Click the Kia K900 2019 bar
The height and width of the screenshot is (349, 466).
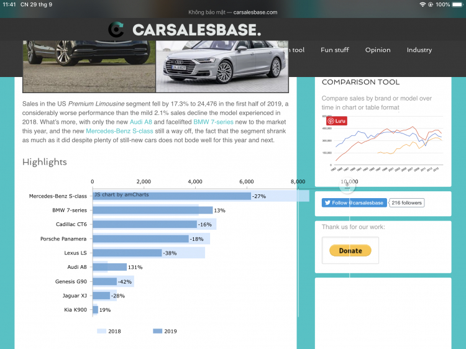coord(96,310)
